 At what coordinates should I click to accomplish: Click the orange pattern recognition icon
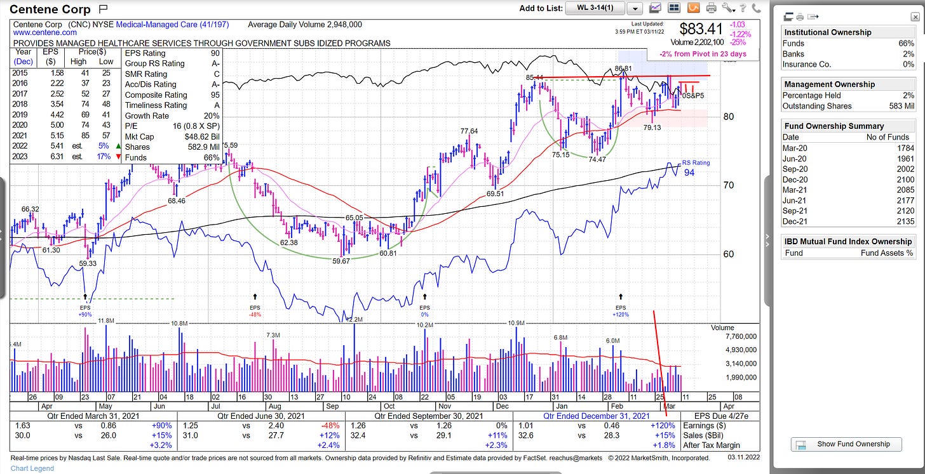[x=694, y=8]
